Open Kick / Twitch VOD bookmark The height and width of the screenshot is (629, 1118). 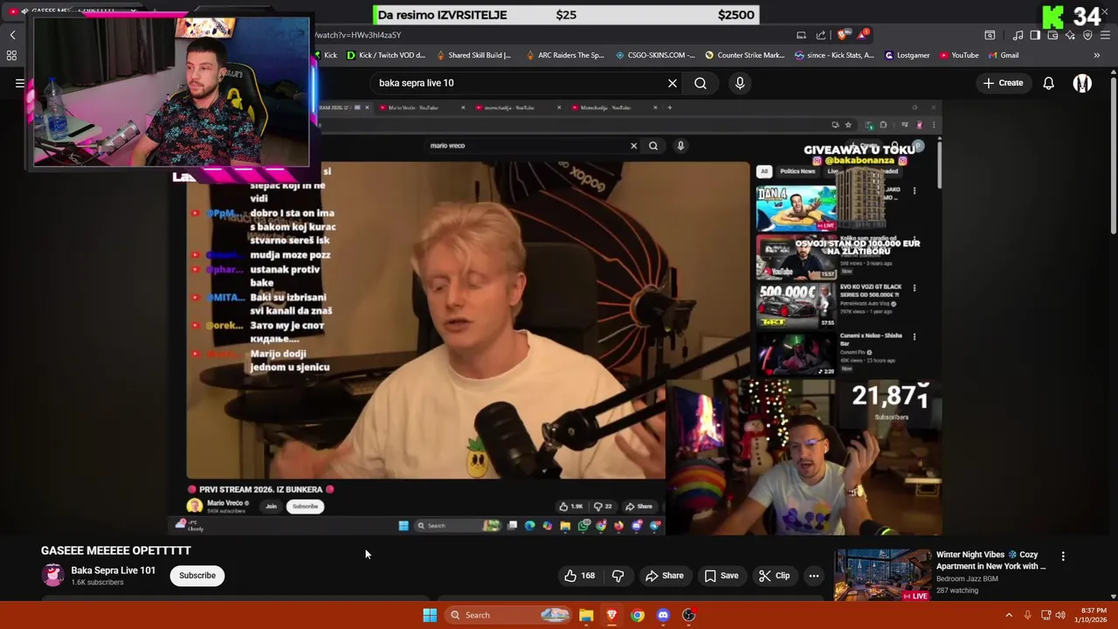(x=385, y=55)
